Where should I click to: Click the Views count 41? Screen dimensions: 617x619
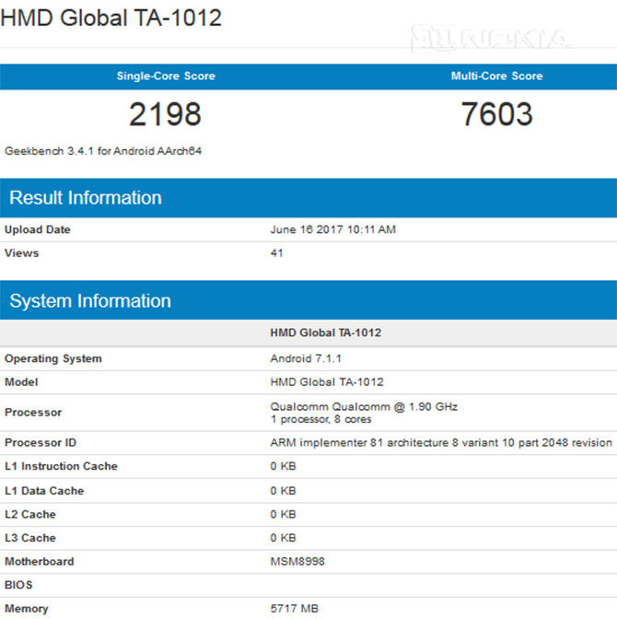point(277,253)
